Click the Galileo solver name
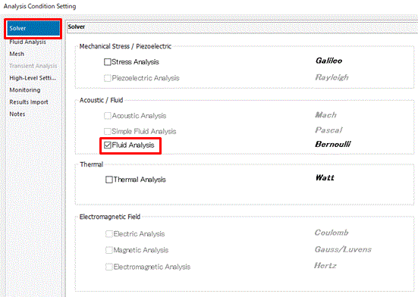The width and height of the screenshot is (418, 297). (328, 61)
